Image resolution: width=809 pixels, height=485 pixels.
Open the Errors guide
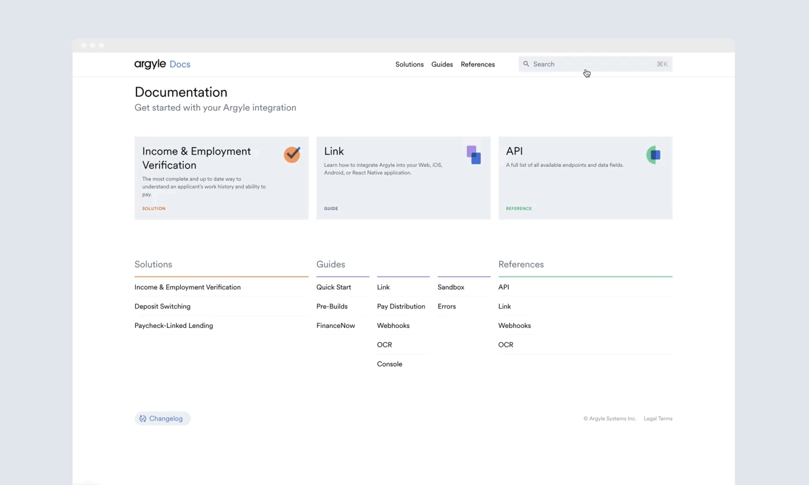[447, 307]
